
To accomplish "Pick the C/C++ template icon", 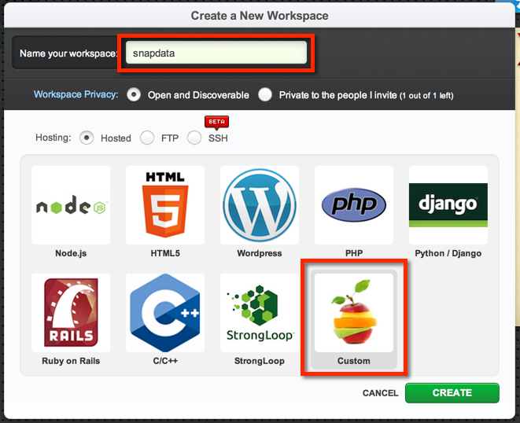I will (165, 313).
